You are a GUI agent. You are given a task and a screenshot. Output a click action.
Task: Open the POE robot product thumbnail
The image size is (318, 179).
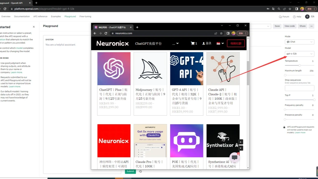tap(187, 141)
